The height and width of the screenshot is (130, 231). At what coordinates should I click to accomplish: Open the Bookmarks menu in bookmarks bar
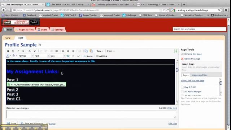pos(219,15)
